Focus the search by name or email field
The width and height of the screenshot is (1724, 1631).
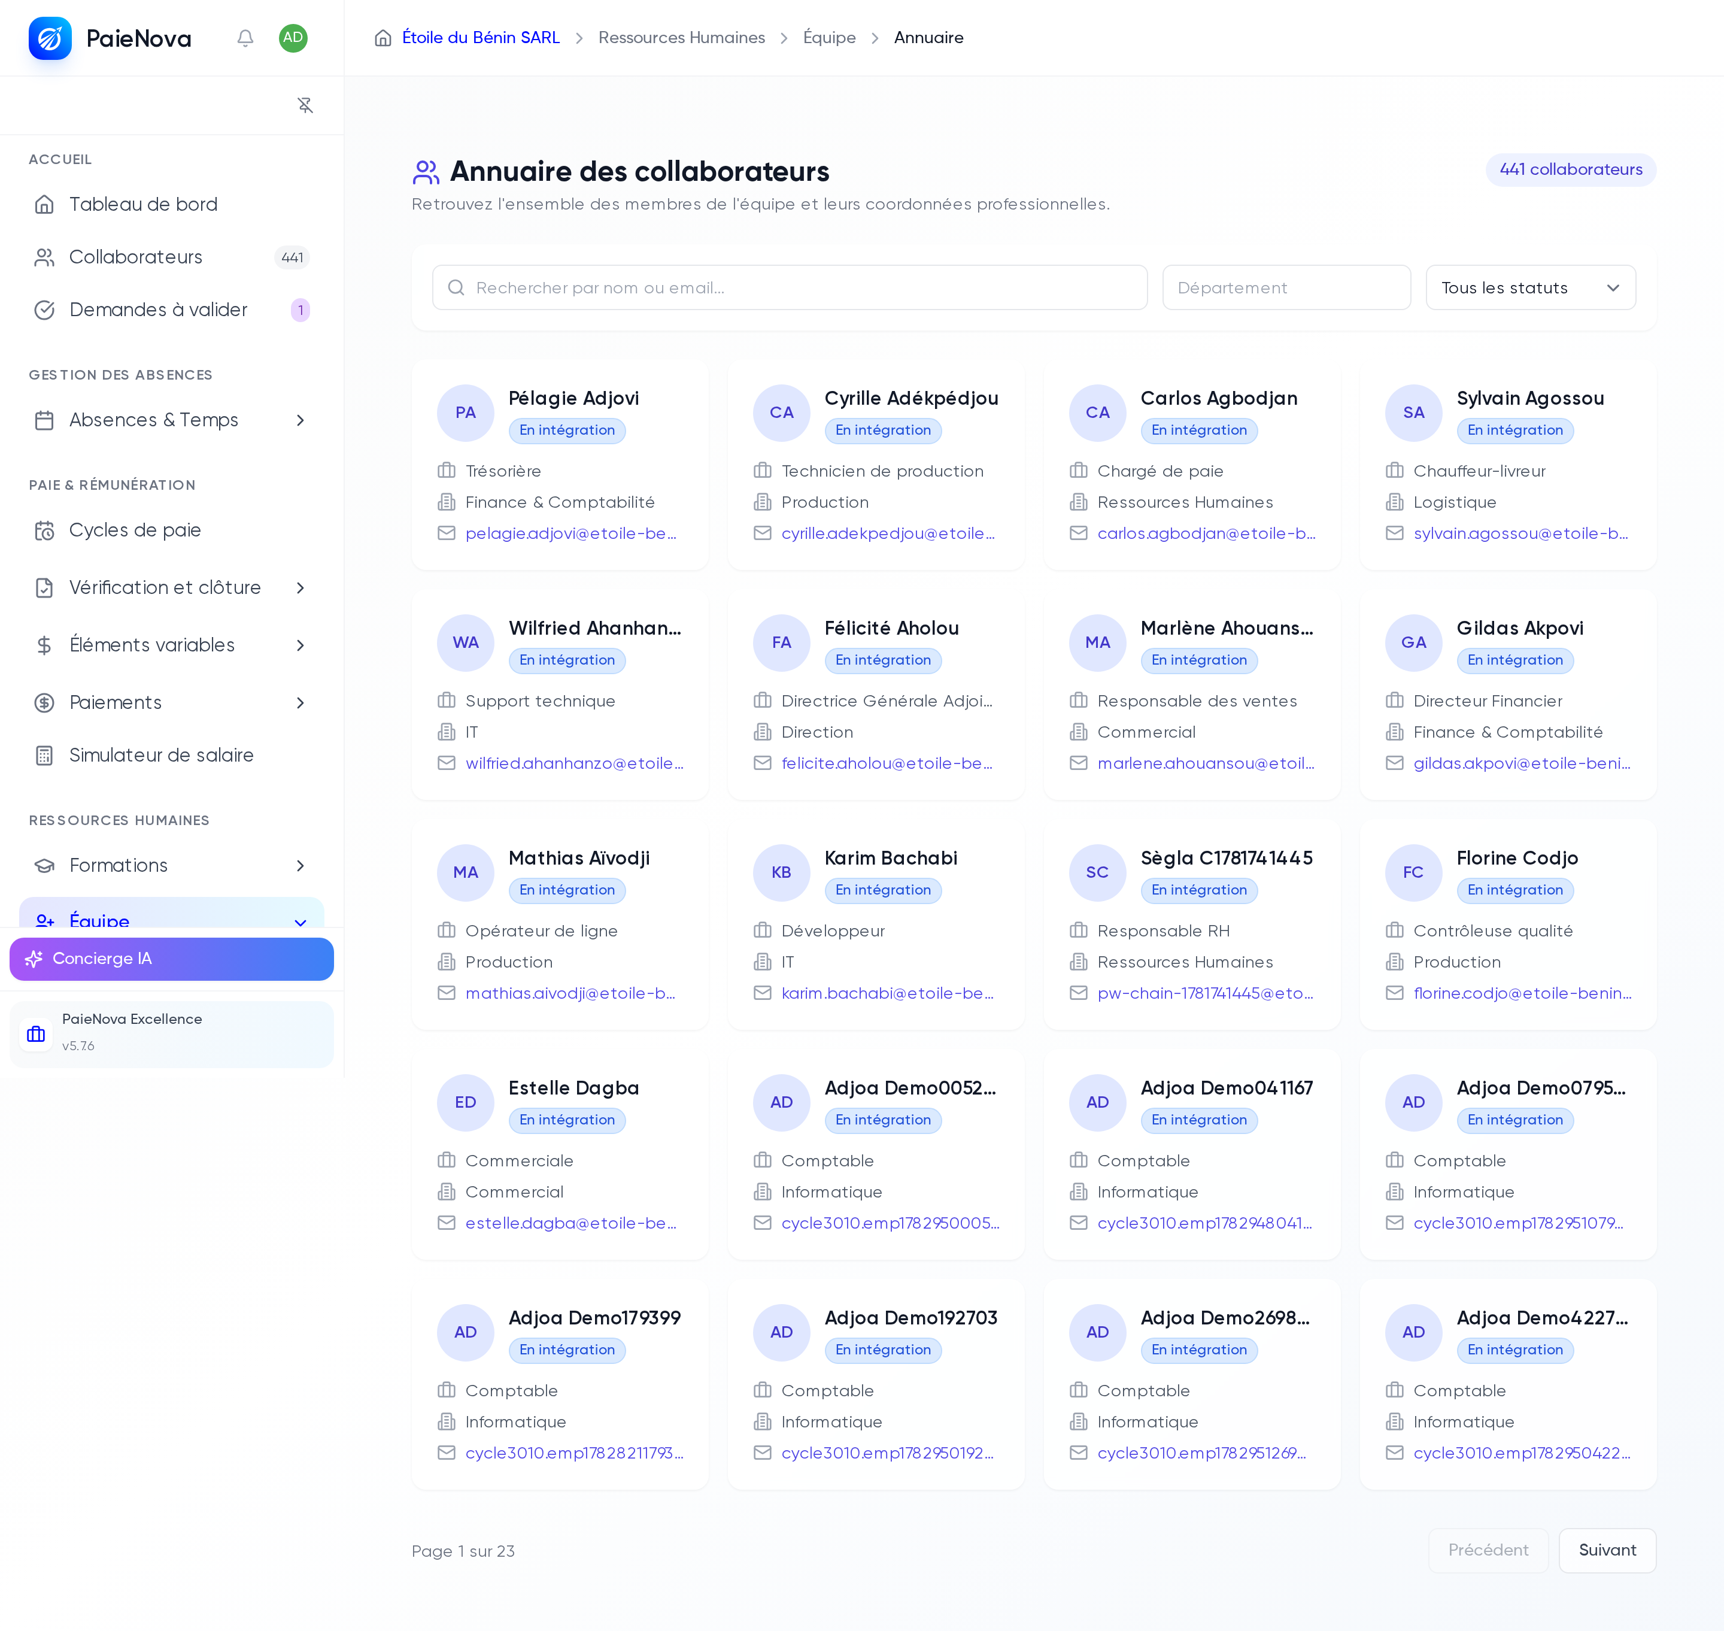point(790,288)
